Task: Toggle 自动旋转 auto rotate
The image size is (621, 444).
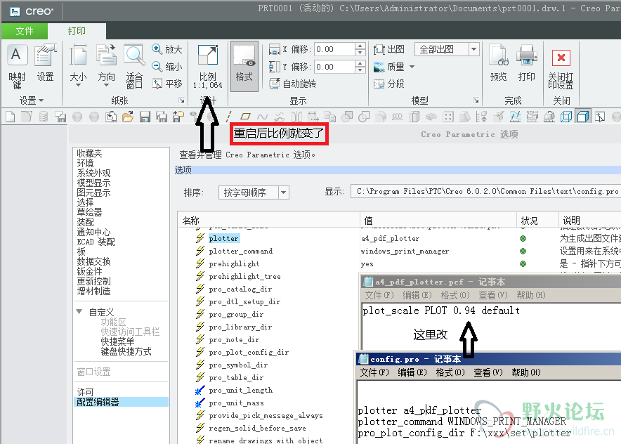Action: point(292,84)
